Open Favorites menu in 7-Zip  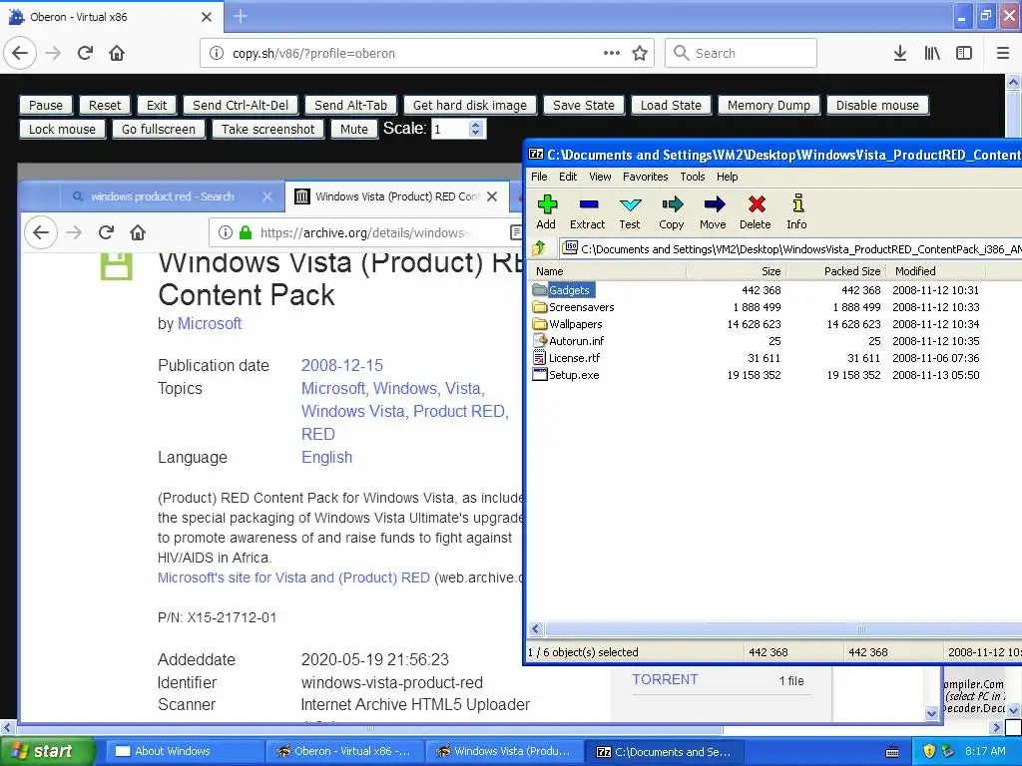[646, 177]
